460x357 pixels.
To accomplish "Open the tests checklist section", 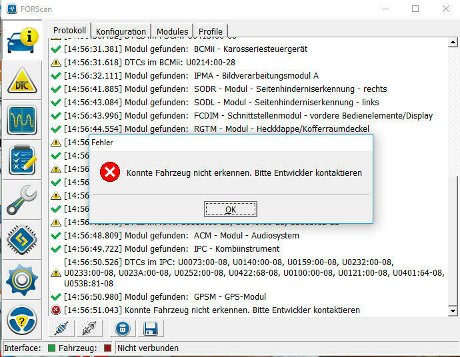I will pyautogui.click(x=22, y=160).
